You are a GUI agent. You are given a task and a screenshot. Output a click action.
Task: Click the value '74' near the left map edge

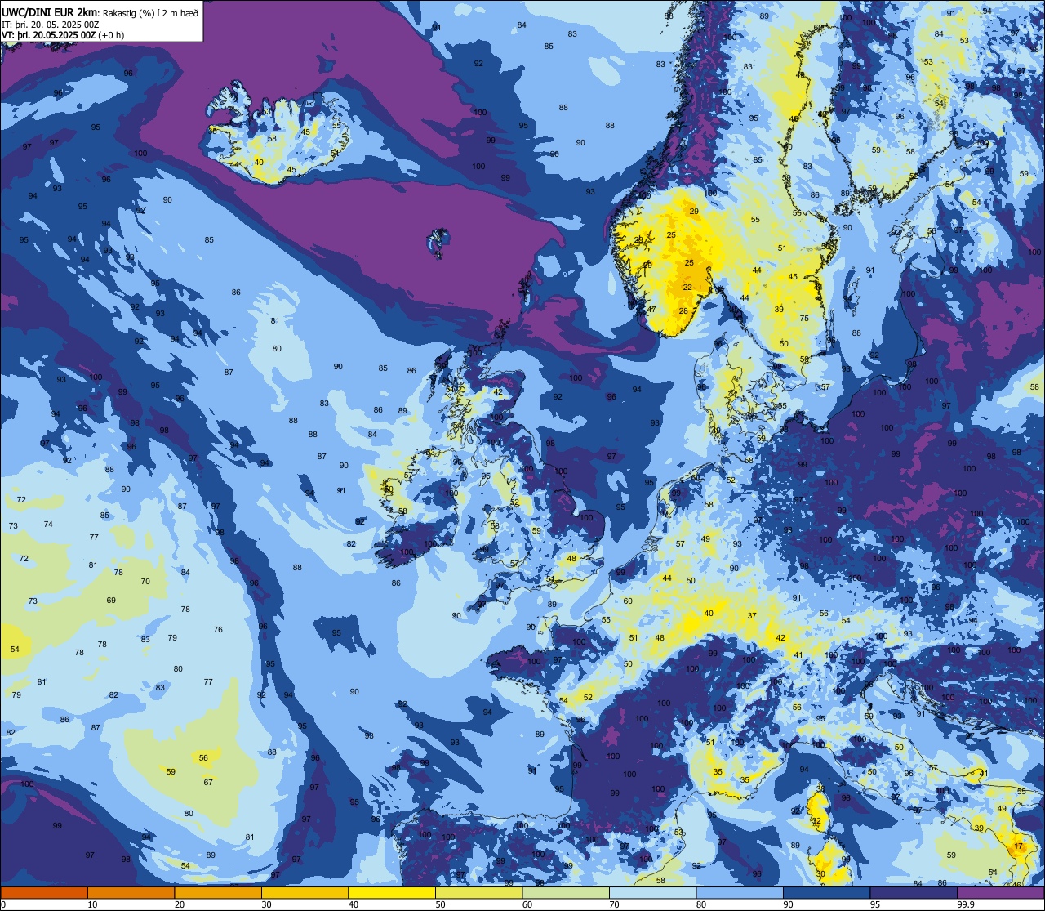[48, 525]
